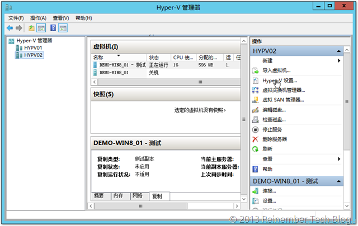Click the Hyper-V Manager title bar app icon
Image resolution: width=358 pixels, height=226 pixels.
coord(9,7)
